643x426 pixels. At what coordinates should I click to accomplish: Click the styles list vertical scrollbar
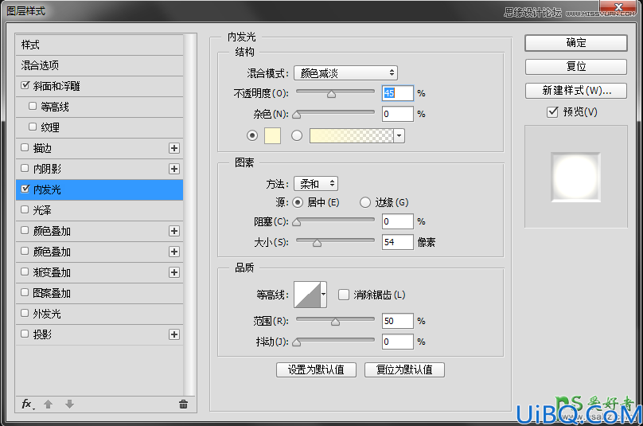(x=189, y=215)
